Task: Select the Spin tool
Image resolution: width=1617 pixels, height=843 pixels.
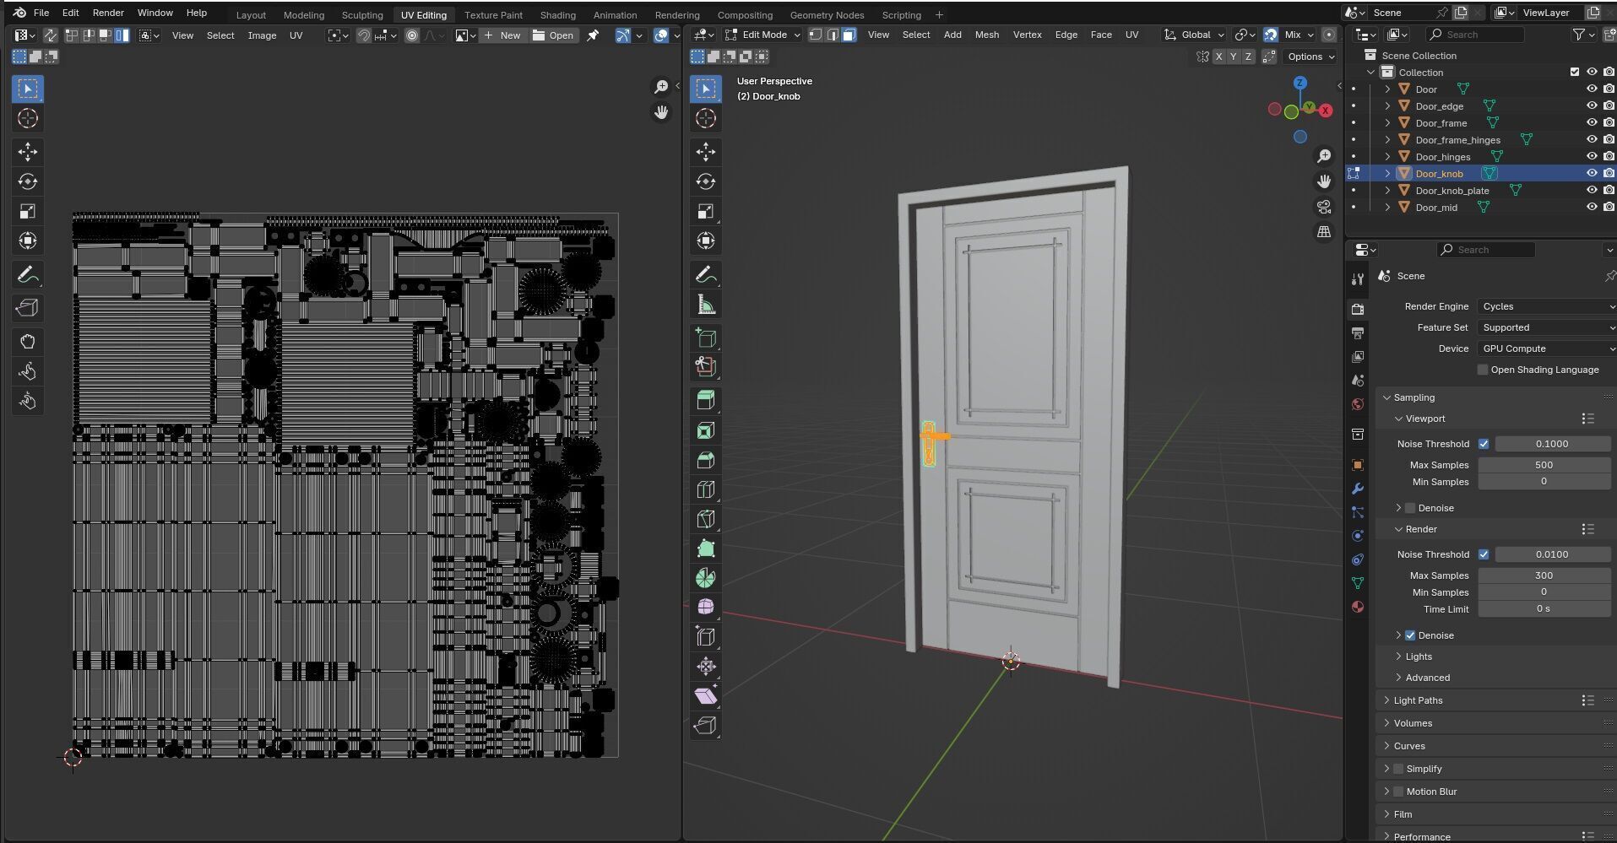Action: click(706, 578)
